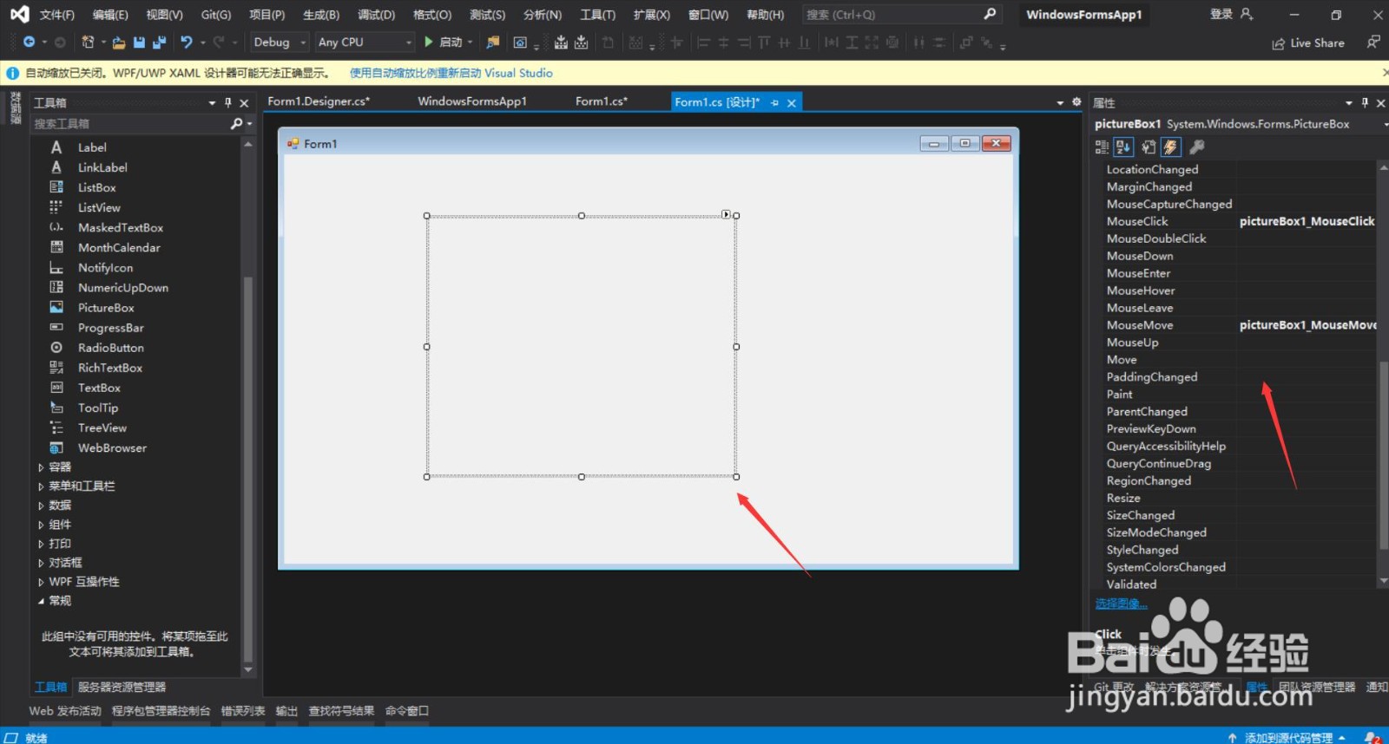This screenshot has width=1389, height=744.
Task: Click the wrench Property Pages icon
Action: [1196, 147]
